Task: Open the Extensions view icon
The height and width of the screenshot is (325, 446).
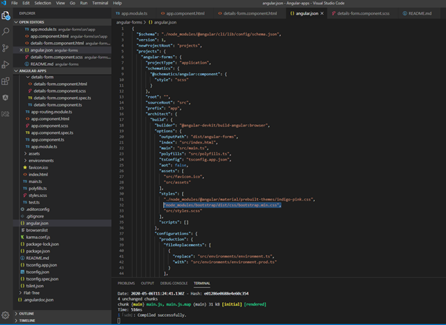Action: [x=5, y=81]
